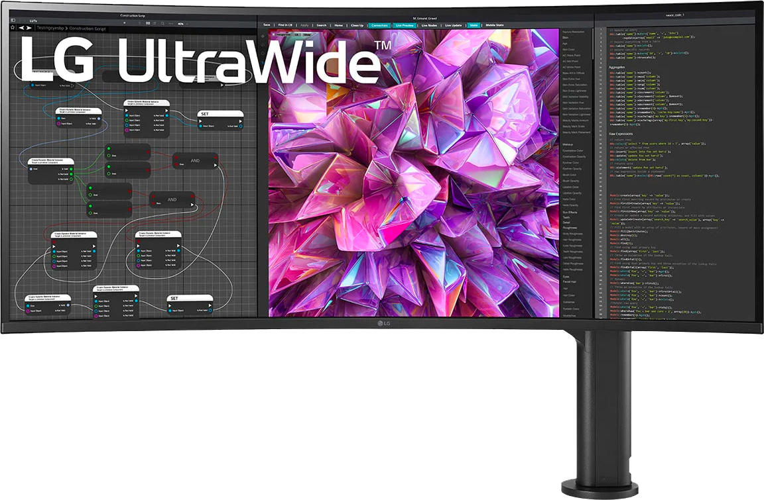The height and width of the screenshot is (500, 764).
Task: Click the grid view icon in the graph toolbar
Action: [x=147, y=23]
